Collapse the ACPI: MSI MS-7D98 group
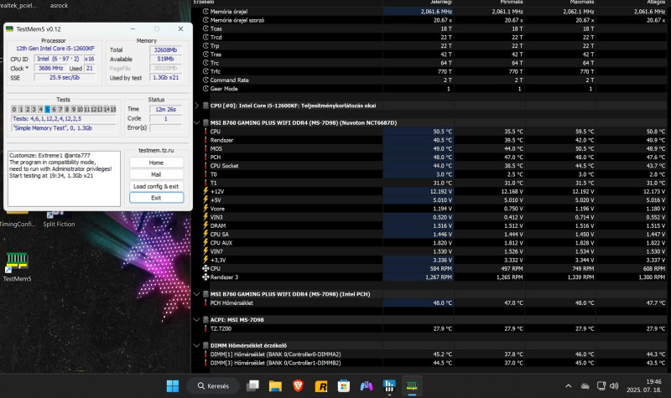Screen dimensions: 671x398 coord(197,320)
